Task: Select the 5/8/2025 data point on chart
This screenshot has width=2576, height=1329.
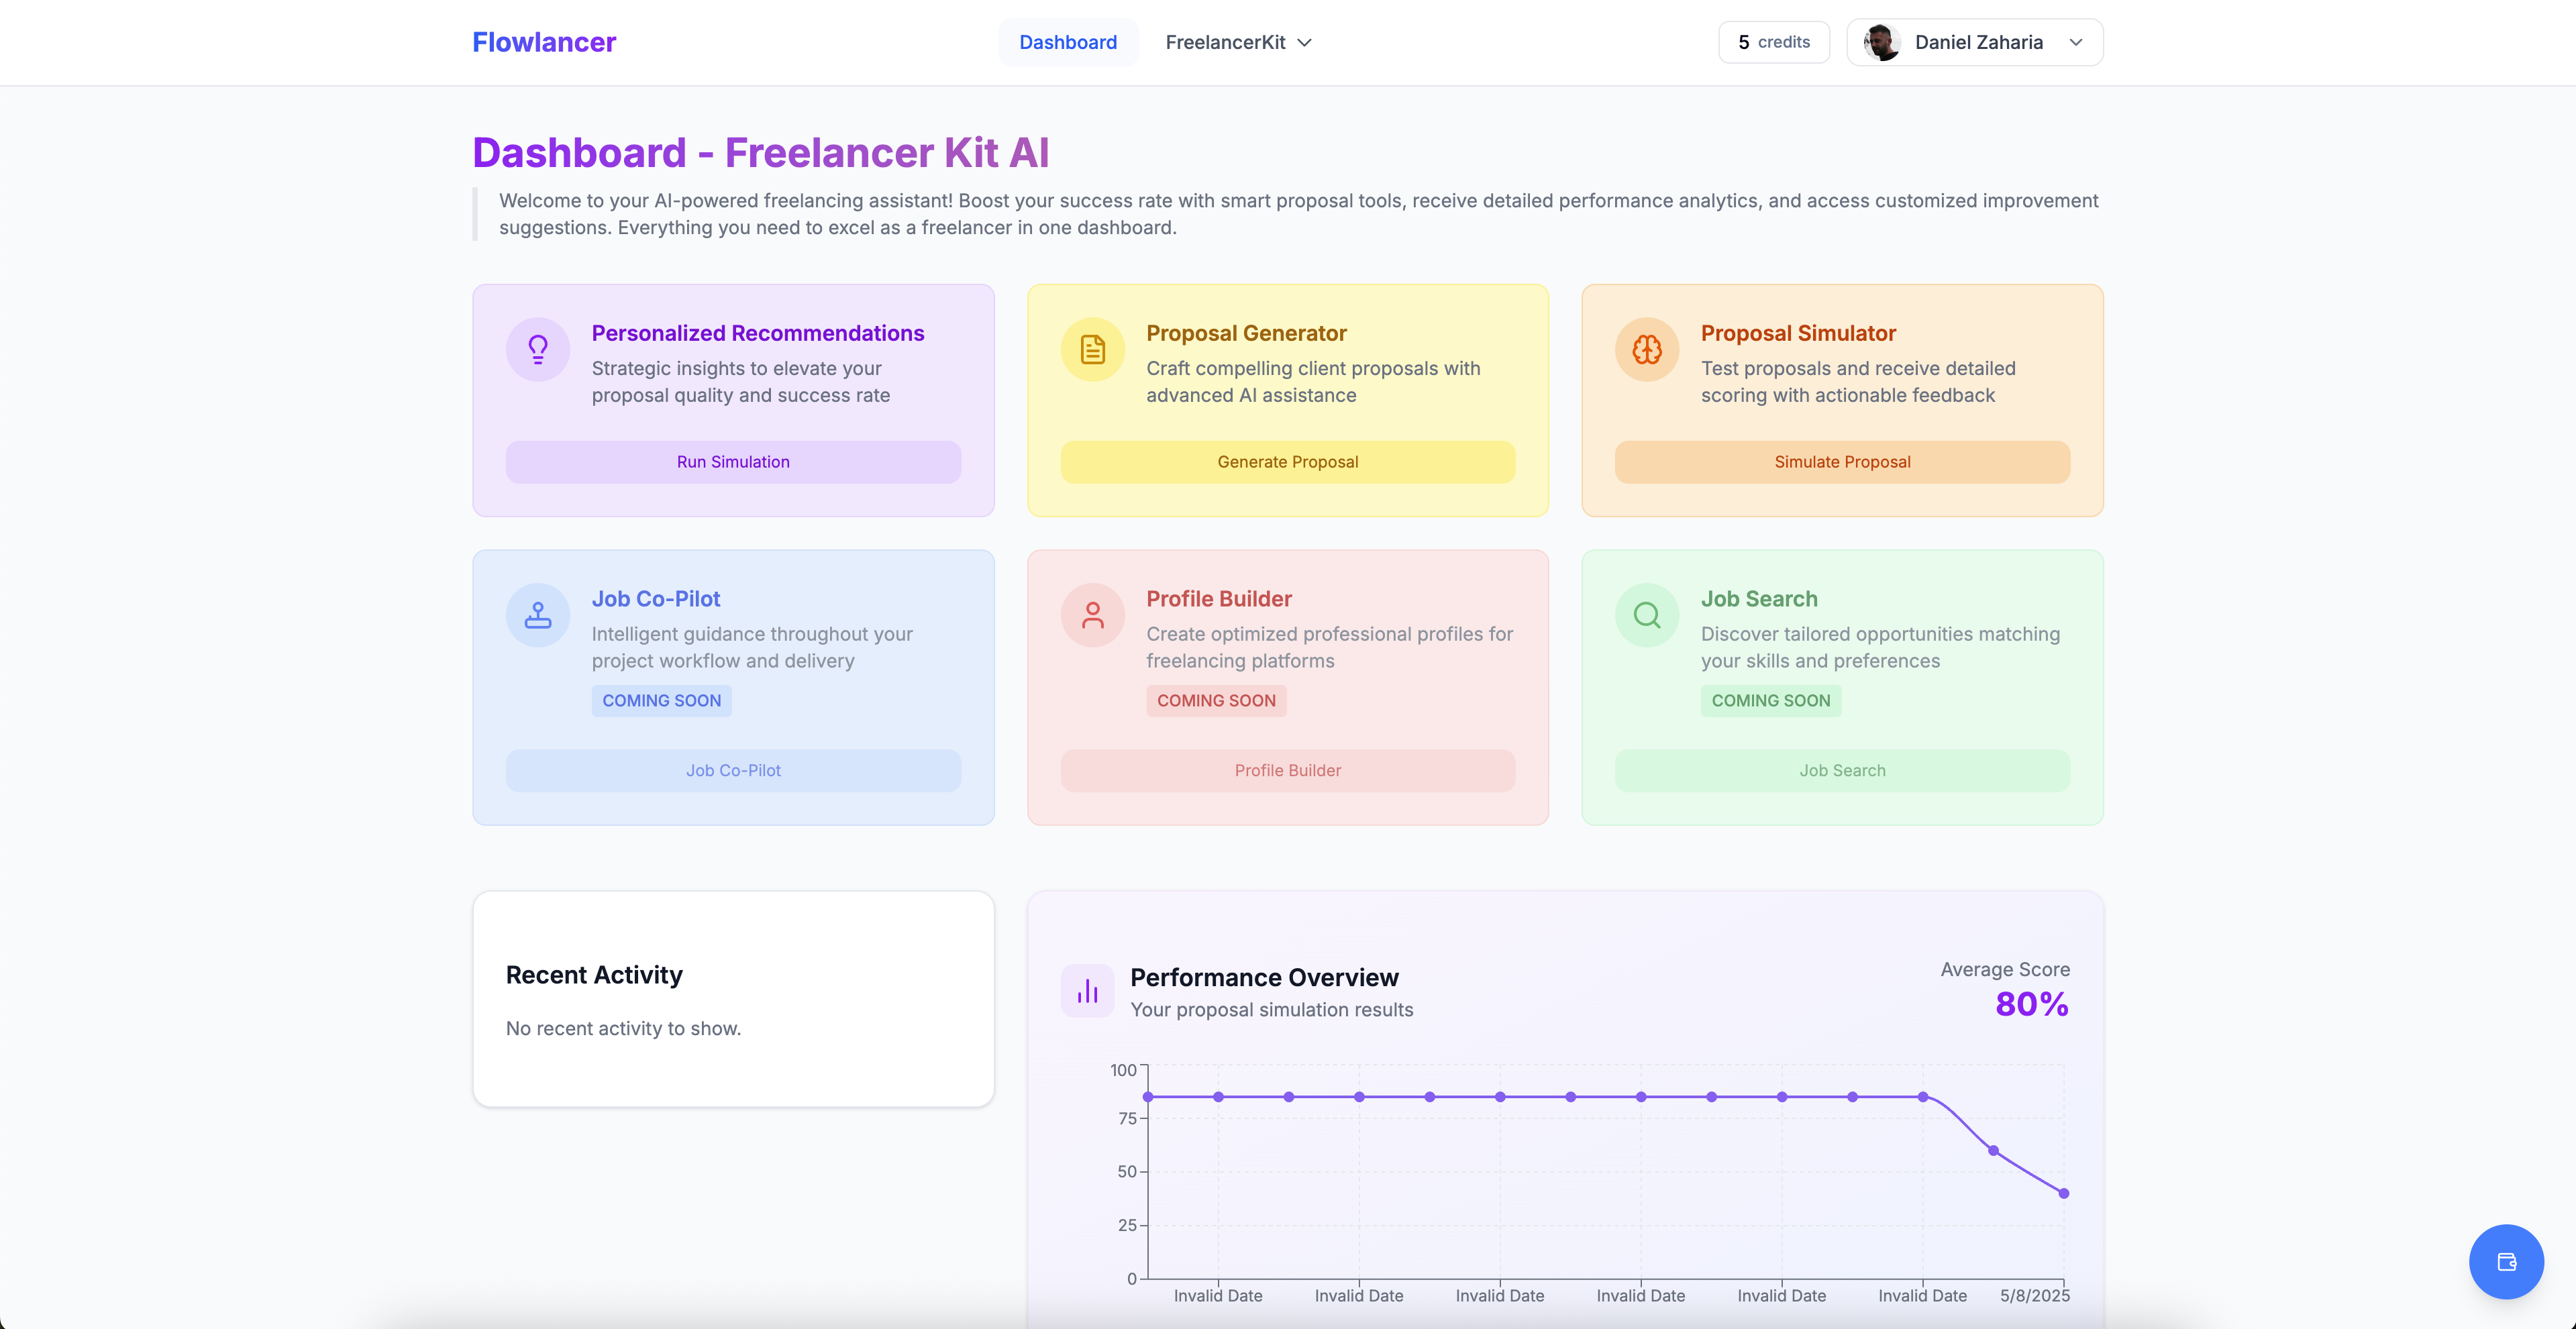Action: (2063, 1193)
